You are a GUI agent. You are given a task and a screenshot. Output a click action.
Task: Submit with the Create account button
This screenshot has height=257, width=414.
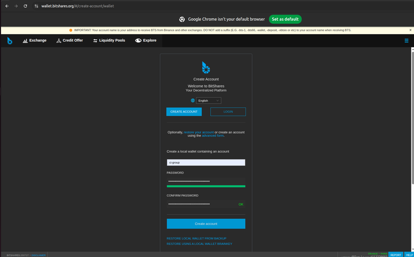point(206,223)
